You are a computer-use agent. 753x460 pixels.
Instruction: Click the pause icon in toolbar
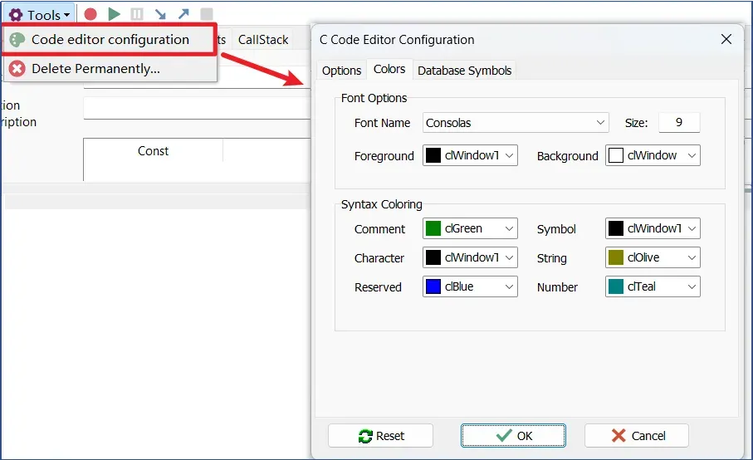click(x=137, y=14)
